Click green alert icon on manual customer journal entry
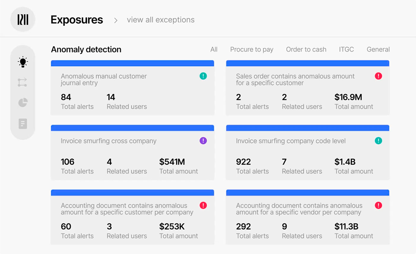This screenshot has width=416, height=254. point(203,76)
